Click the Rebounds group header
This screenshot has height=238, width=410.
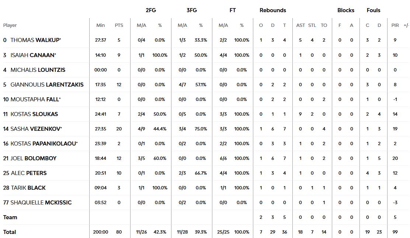272,10
